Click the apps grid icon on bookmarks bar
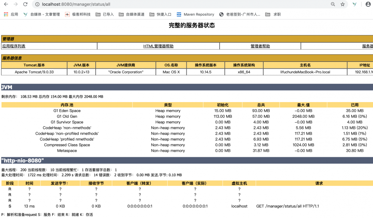 tap(6, 15)
